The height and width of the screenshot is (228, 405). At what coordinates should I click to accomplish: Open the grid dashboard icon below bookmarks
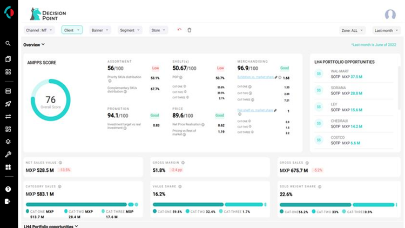coord(8,72)
